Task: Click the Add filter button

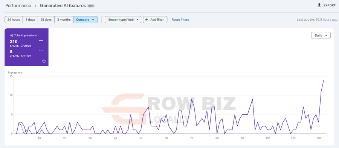Action: tap(155, 20)
